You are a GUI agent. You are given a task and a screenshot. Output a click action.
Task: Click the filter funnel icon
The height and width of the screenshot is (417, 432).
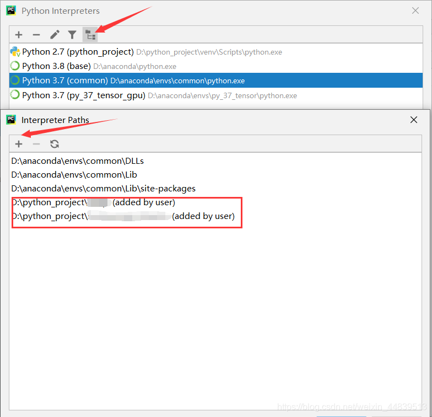[72, 35]
